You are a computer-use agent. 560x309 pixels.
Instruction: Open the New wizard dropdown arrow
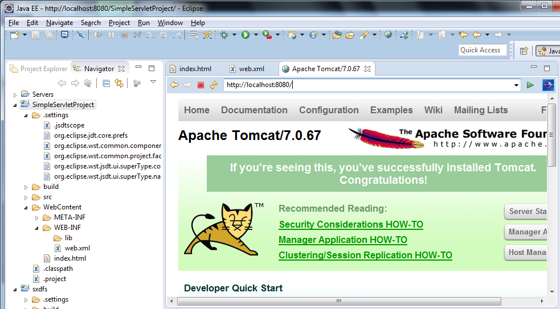24,35
